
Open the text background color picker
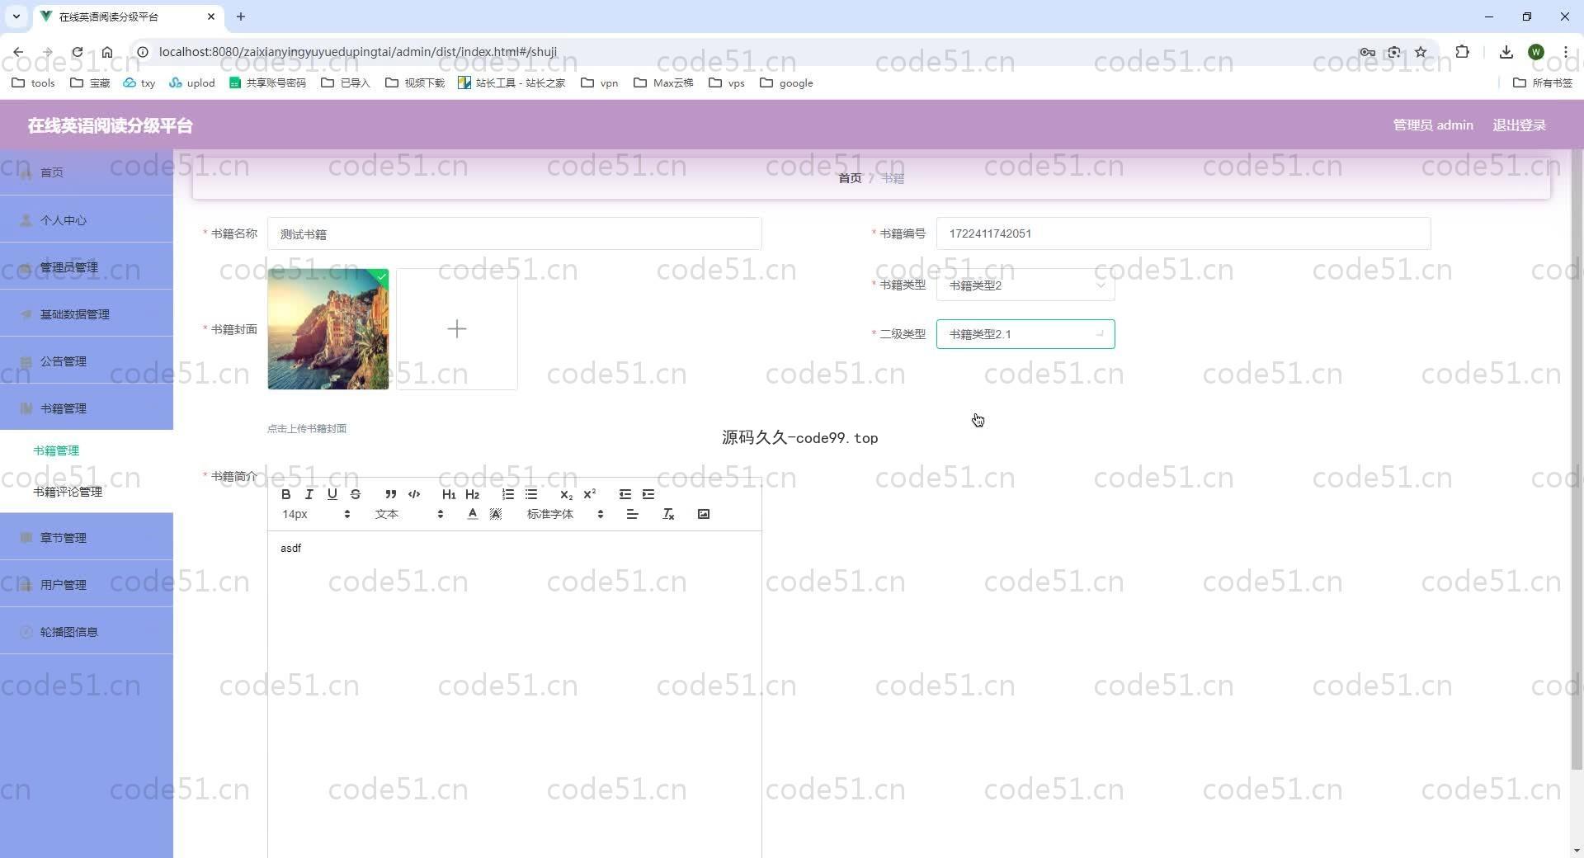click(495, 514)
